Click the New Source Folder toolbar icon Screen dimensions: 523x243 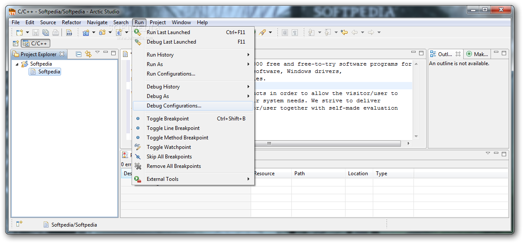tap(102, 32)
